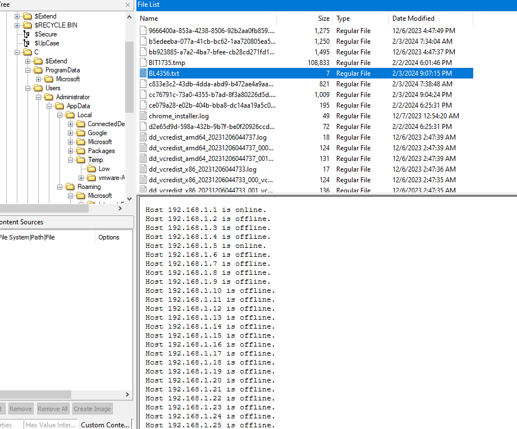This screenshot has width=517, height=429.
Task: Switch to the Hex Value Inter... tab
Action: [x=51, y=425]
